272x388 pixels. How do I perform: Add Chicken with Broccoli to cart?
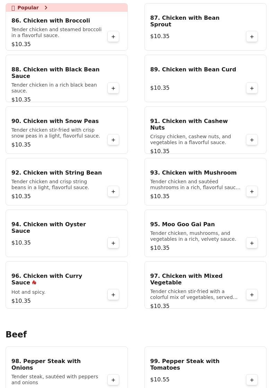click(x=113, y=37)
